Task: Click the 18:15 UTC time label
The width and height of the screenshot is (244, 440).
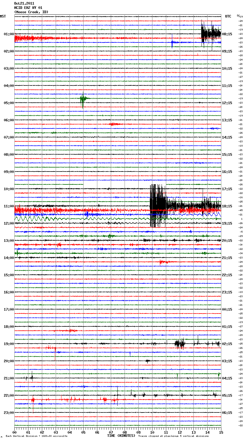Action: pos(227,206)
